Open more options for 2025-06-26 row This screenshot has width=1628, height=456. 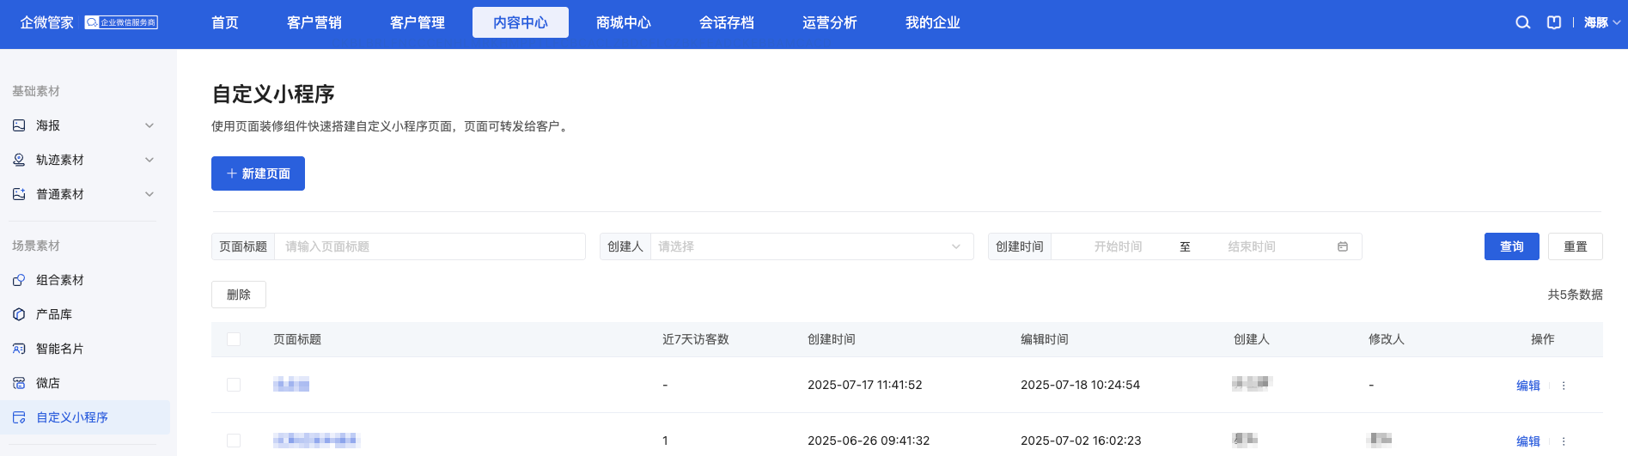point(1564,441)
